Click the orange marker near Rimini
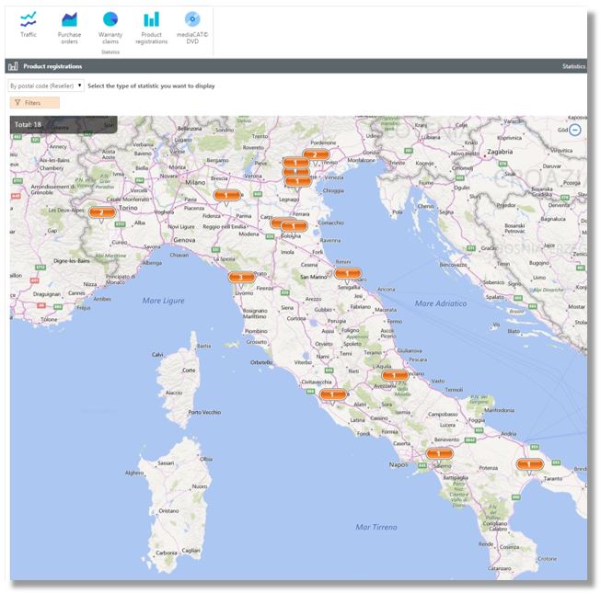 pos(347,273)
